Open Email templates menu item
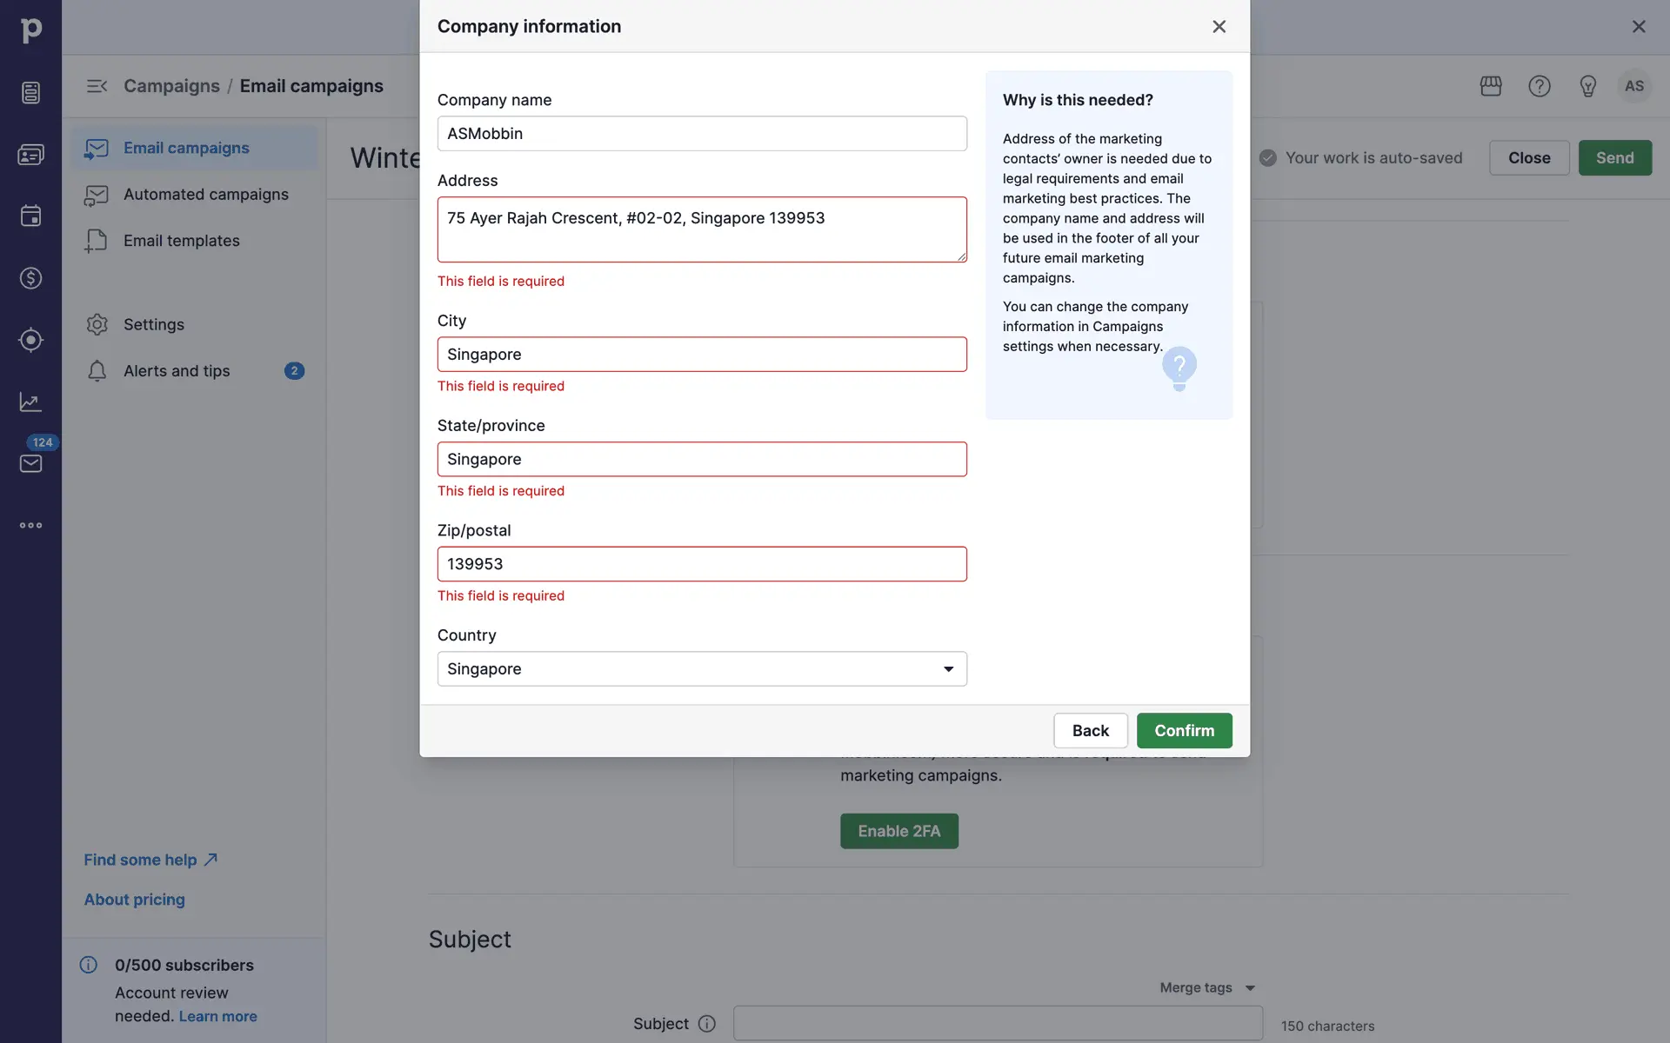 tap(181, 241)
